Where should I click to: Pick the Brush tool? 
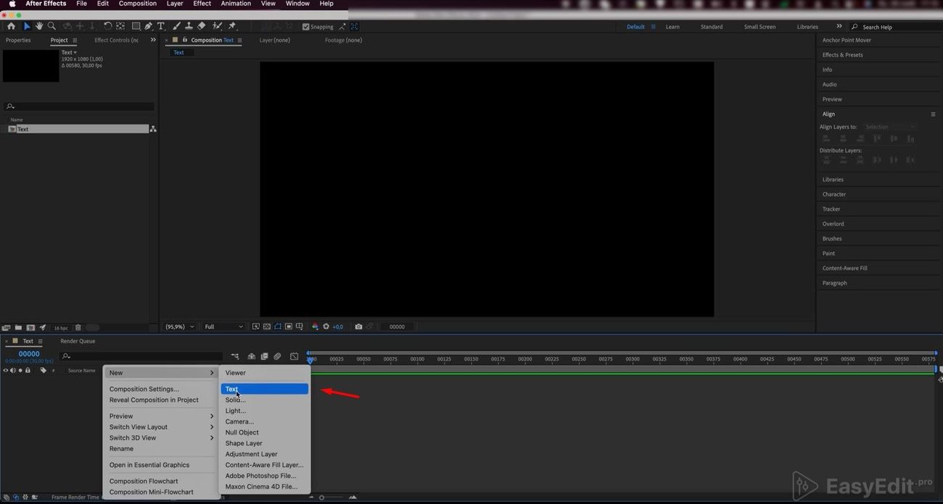[x=176, y=26]
